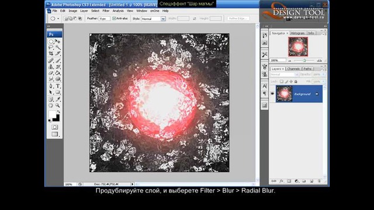Click the Refine Edge button
374x210 pixels.
coord(238,19)
